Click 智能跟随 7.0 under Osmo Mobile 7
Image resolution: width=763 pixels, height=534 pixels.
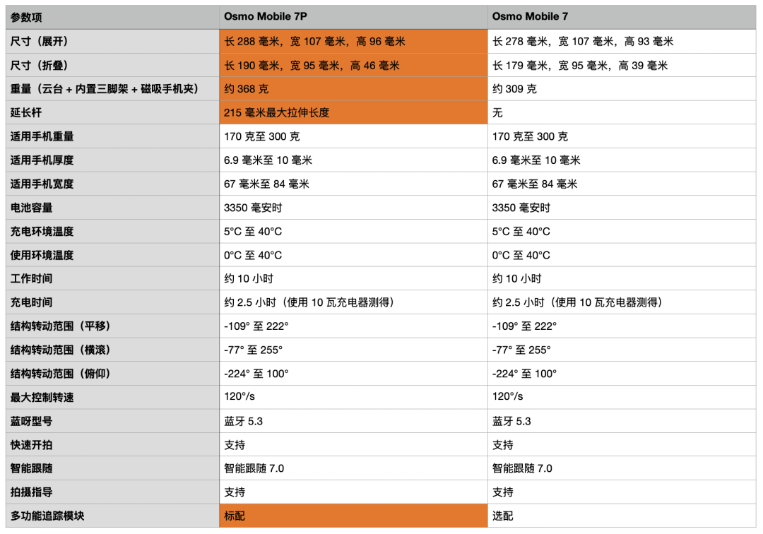pos(622,468)
